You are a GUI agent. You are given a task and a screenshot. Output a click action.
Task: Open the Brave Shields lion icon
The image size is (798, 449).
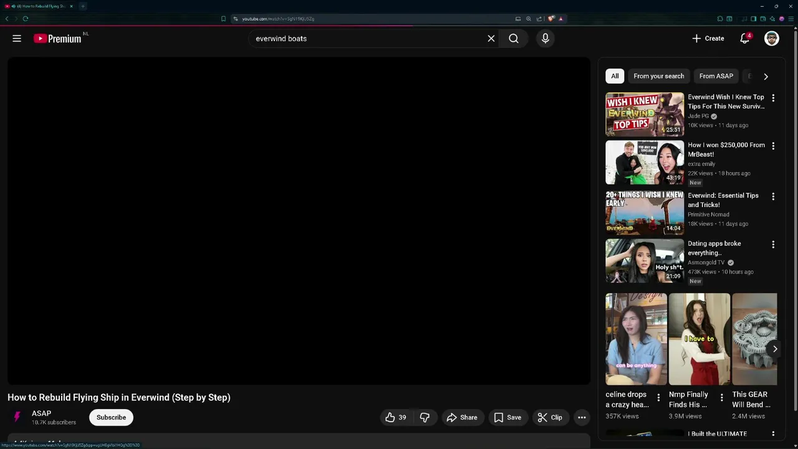[x=551, y=19]
